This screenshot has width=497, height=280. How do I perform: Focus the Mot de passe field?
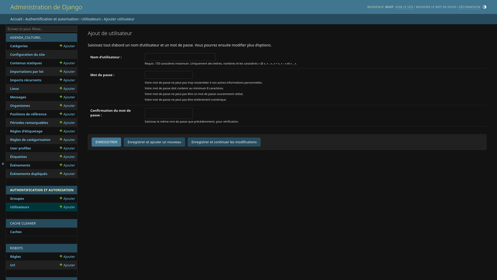click(x=169, y=75)
